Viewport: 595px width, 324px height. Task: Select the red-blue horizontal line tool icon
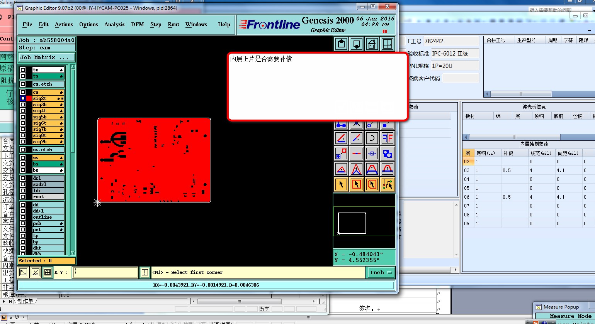tap(357, 153)
